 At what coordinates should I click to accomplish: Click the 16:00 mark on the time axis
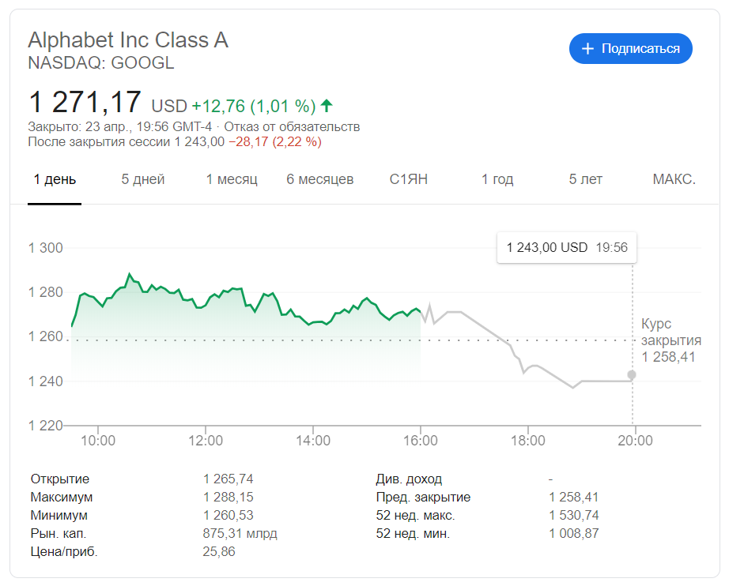coord(421,440)
